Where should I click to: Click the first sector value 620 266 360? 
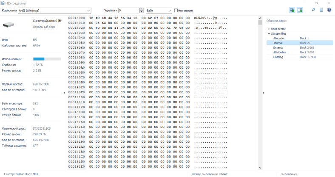(x=41, y=84)
